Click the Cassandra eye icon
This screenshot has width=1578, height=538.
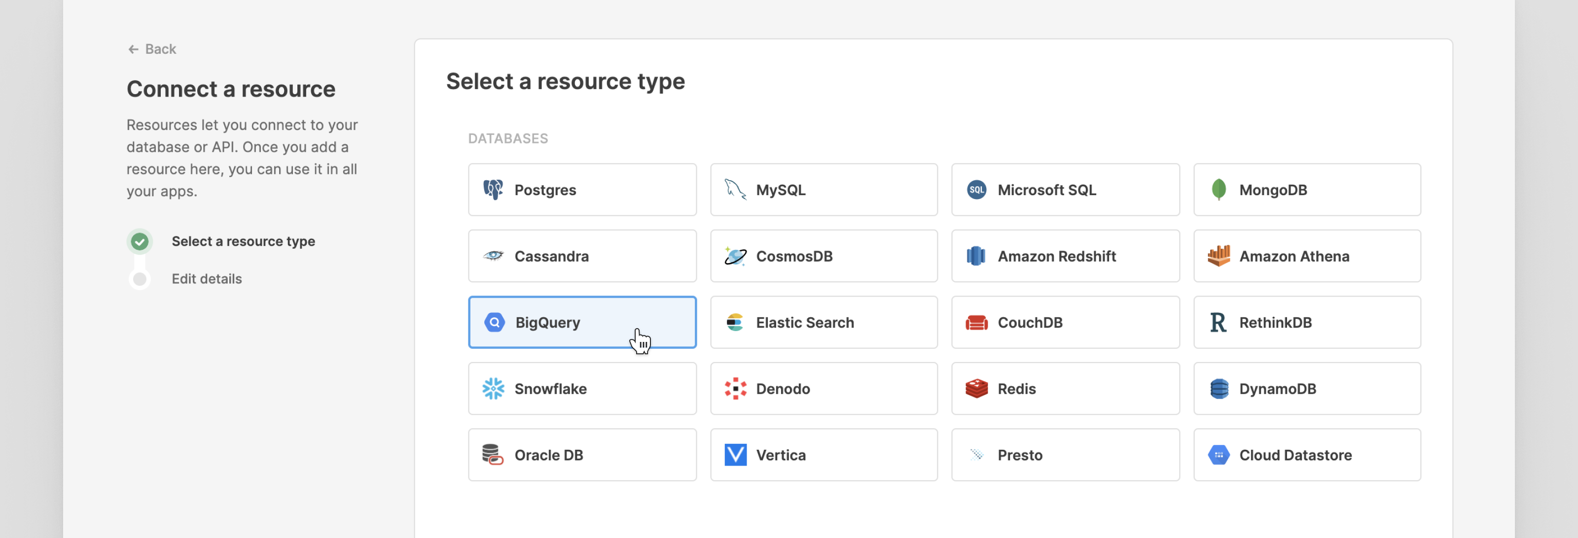click(x=493, y=256)
